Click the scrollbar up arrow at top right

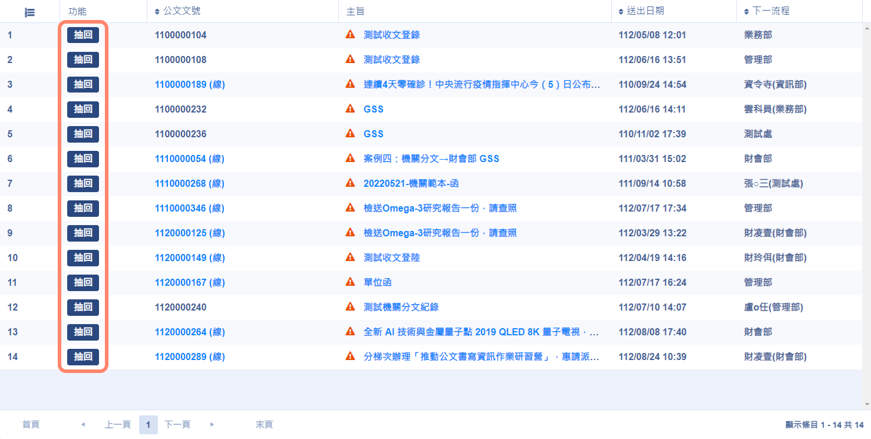(867, 28)
